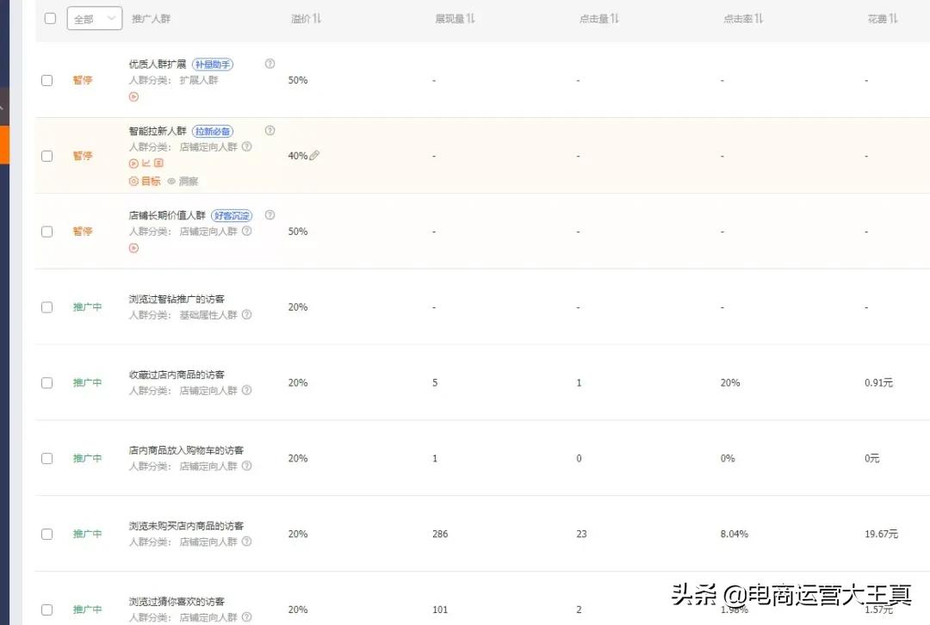Click the help icon after 店铺定向人群 for 收藏过店内商品的访客
The width and height of the screenshot is (930, 625).
coord(247,390)
